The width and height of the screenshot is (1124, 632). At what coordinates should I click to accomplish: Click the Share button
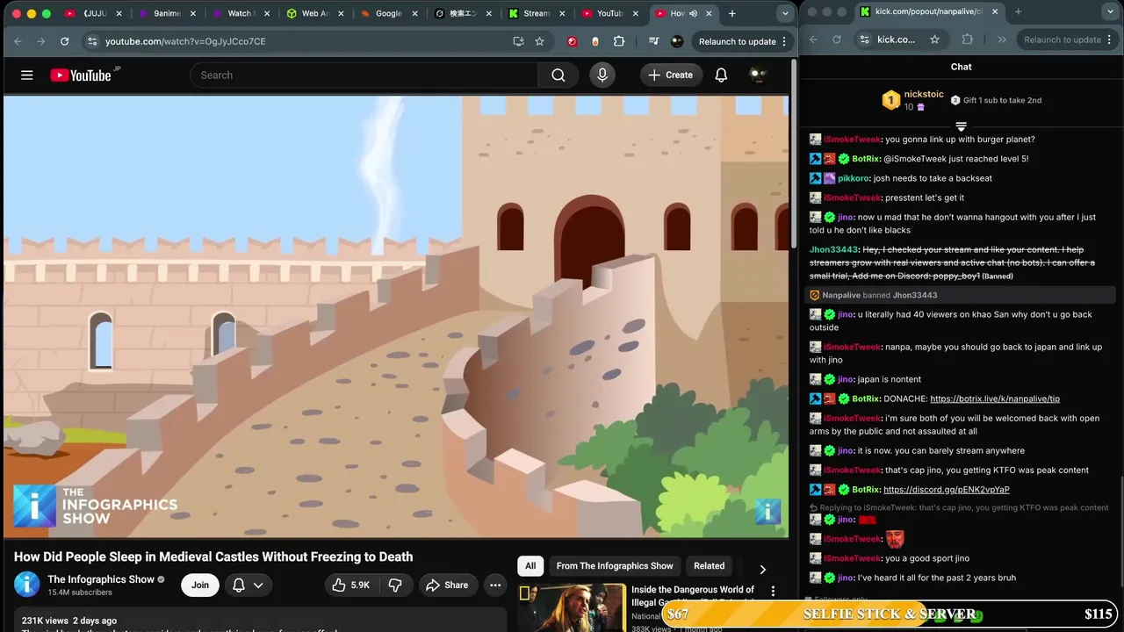447,585
